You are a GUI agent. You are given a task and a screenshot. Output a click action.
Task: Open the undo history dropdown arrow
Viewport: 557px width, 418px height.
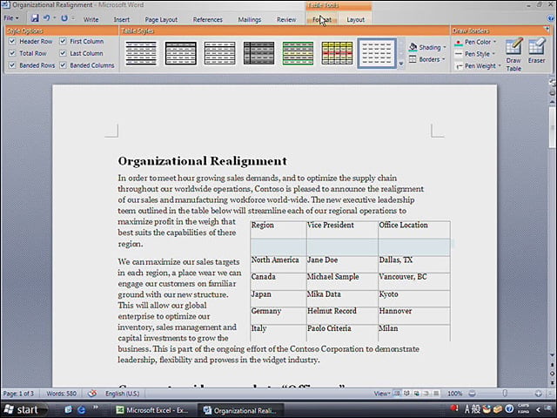click(54, 18)
